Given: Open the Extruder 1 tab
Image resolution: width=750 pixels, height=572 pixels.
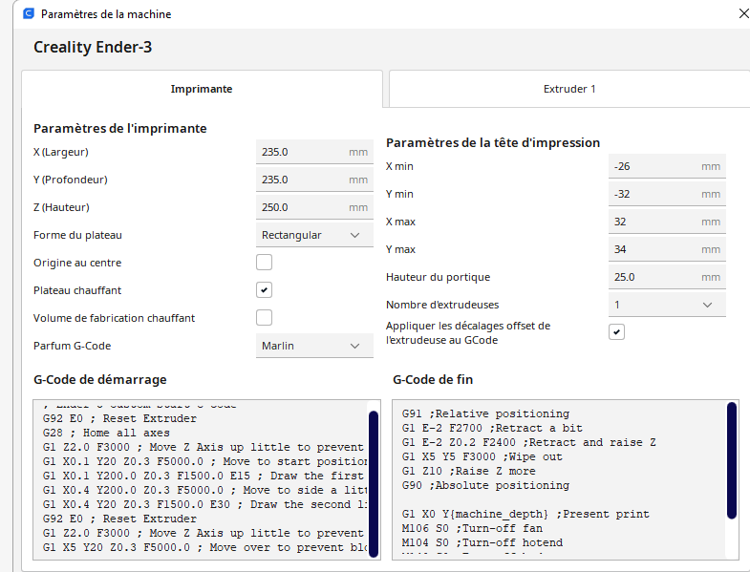Looking at the screenshot, I should pyautogui.click(x=569, y=89).
